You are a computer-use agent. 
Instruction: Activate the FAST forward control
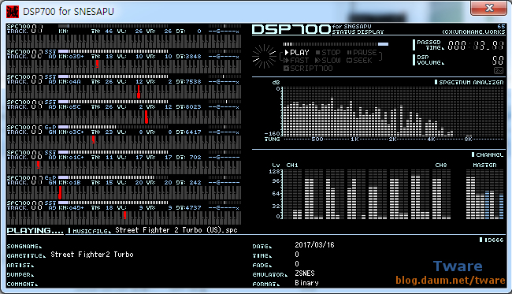[x=296, y=61]
